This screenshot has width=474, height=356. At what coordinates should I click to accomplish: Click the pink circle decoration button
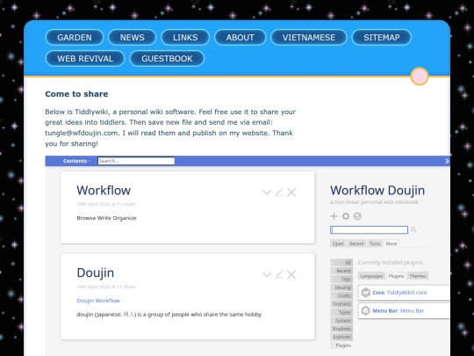tap(420, 76)
